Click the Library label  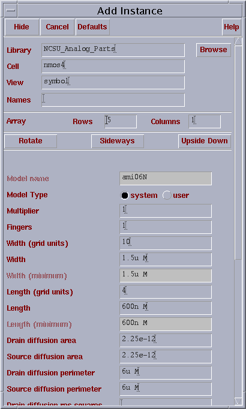[19, 50]
